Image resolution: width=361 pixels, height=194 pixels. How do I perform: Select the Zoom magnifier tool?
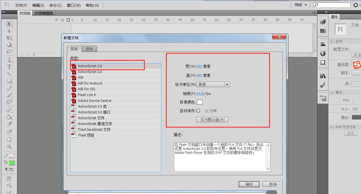tap(9, 146)
